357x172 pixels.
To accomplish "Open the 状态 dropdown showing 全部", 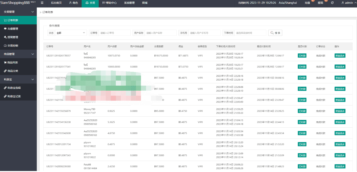I will pos(71,33).
